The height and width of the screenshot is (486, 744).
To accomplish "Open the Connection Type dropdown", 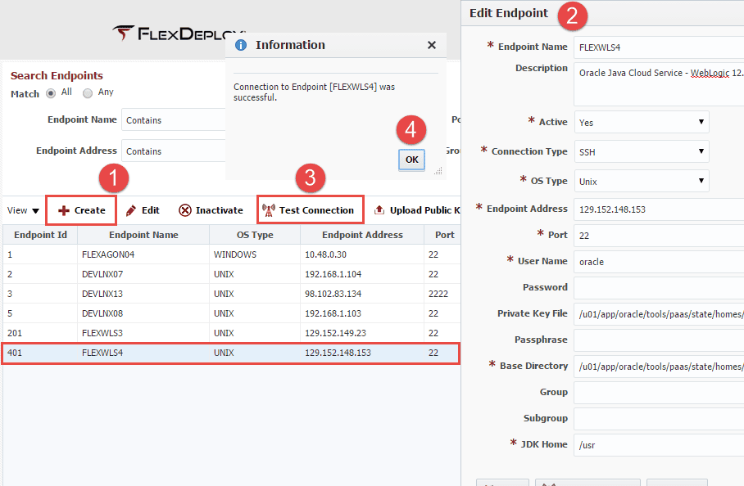I will (x=642, y=151).
